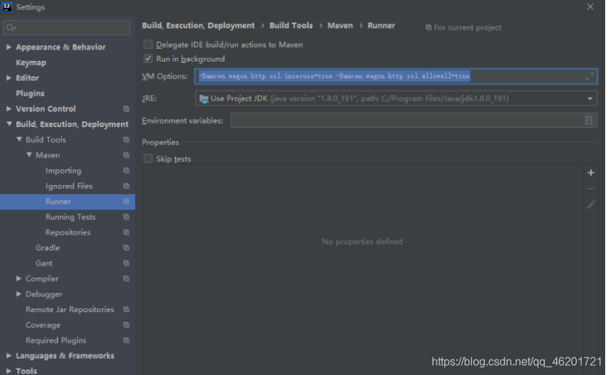Open the JRE dropdown list
608x375 pixels.
590,98
